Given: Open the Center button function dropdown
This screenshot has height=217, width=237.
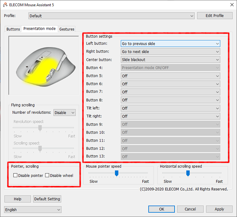Looking at the screenshot, I should [170, 60].
